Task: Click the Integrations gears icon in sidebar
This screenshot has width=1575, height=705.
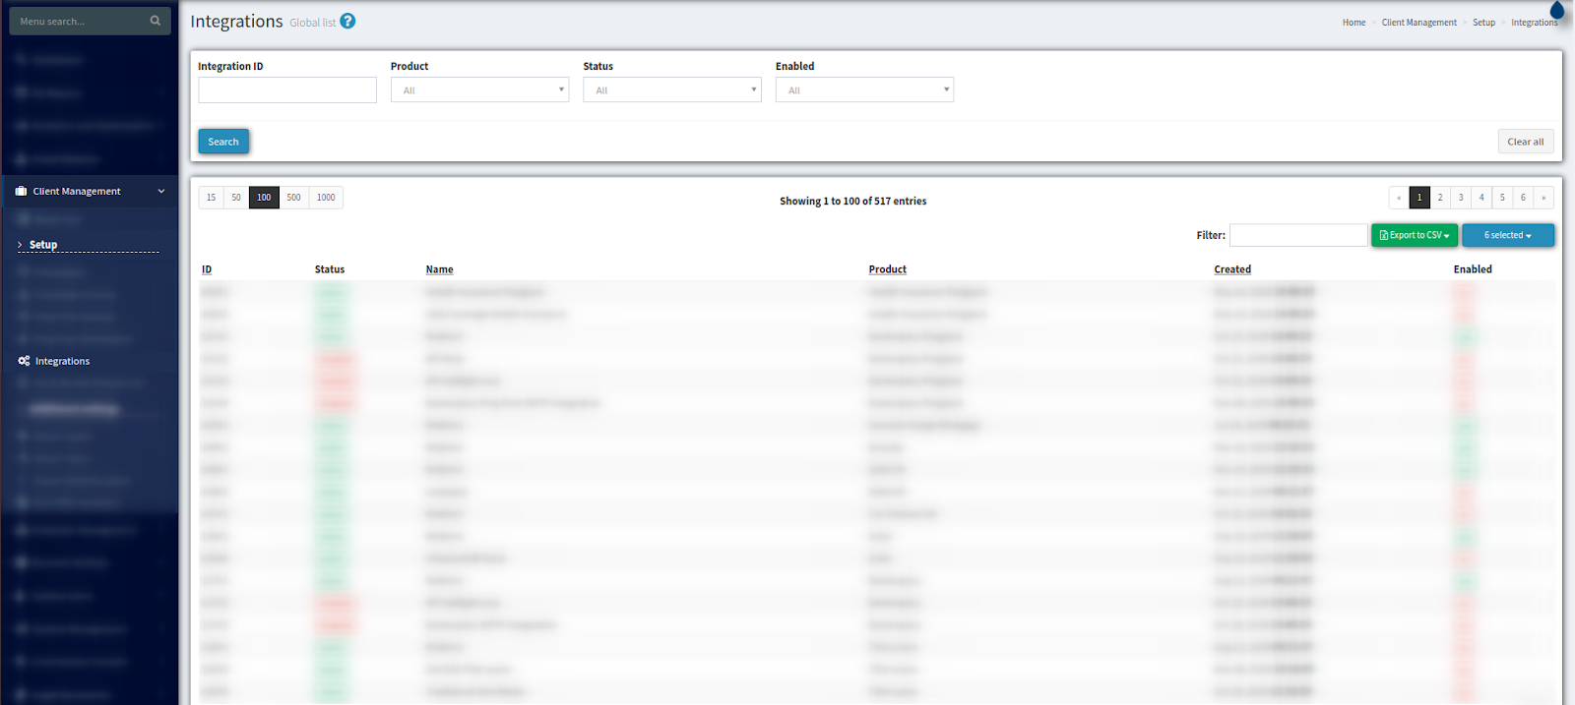Action: pos(24,361)
